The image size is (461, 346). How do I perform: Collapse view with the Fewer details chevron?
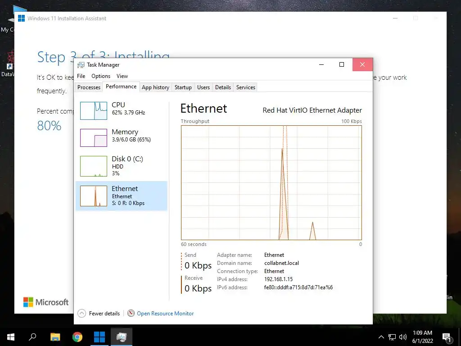(82, 314)
